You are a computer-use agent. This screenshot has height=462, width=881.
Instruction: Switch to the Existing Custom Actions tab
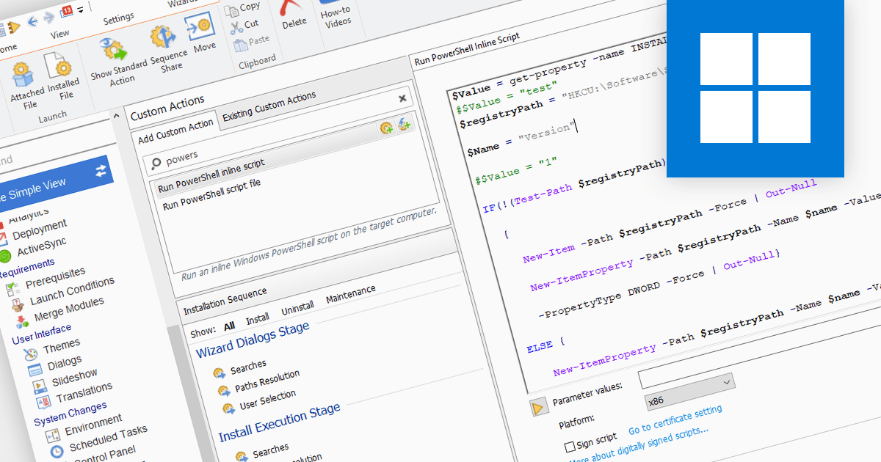coord(269,106)
